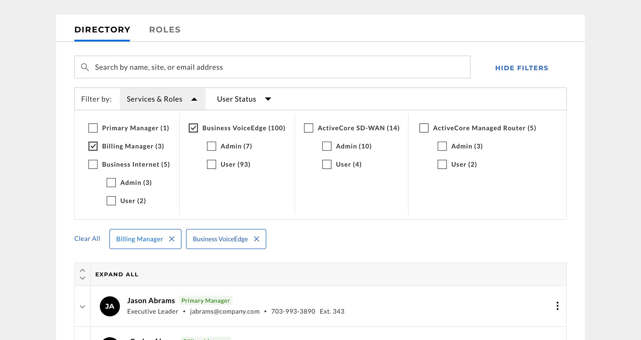Image resolution: width=641 pixels, height=340 pixels.
Task: Check the ActiveCore Managed Router (5) checkbox
Action: 424,128
